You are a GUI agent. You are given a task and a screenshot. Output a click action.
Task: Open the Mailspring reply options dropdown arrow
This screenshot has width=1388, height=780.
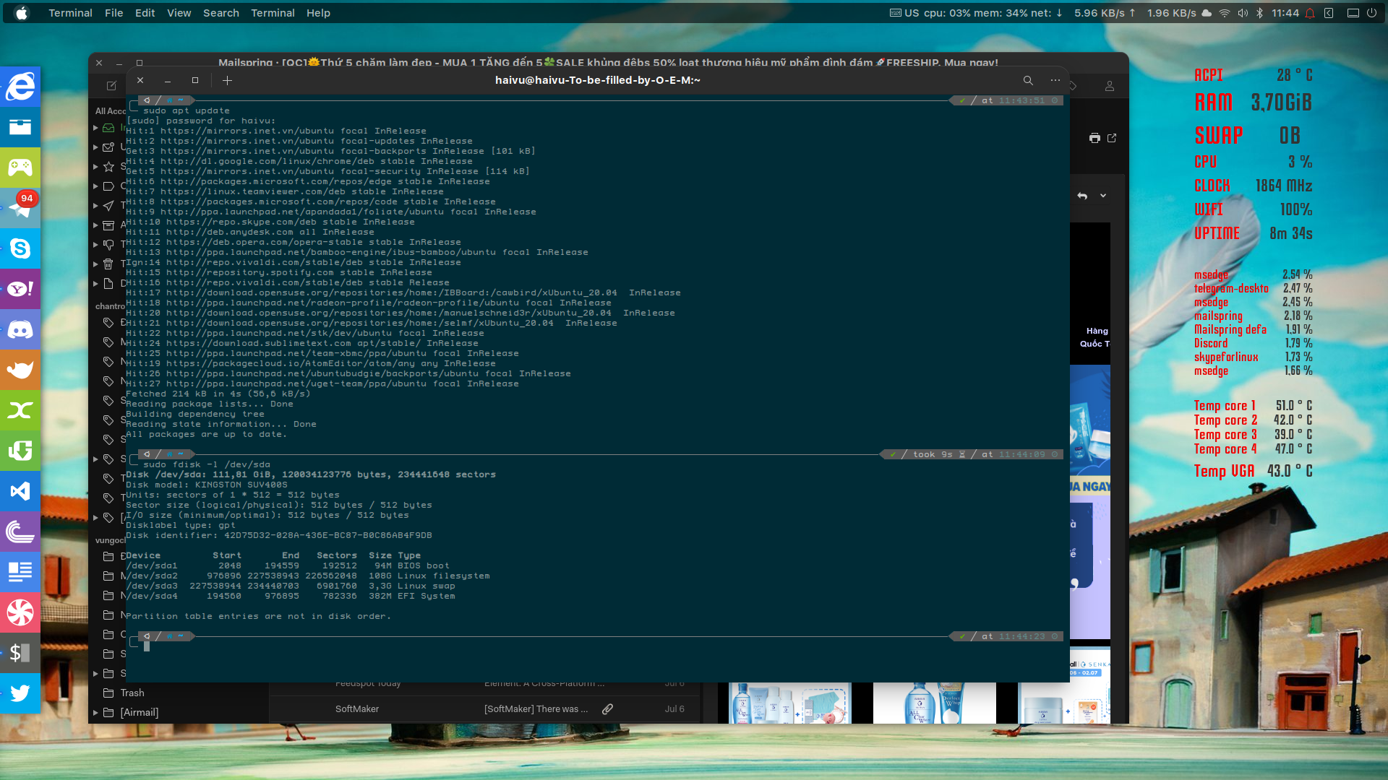click(x=1103, y=196)
